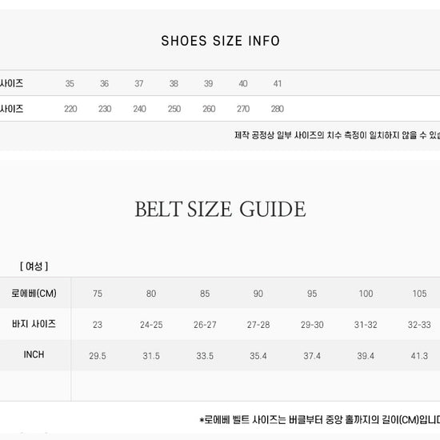440x440 pixels.
Task: Click the 바지 사이즈 row header
Action: (34, 324)
